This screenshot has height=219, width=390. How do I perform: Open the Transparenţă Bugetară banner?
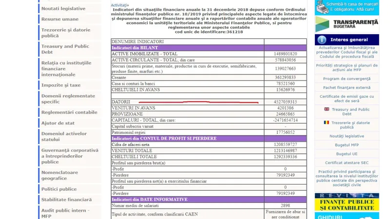(x=347, y=24)
